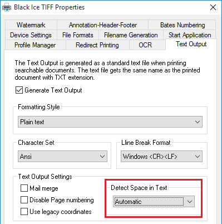Switch to Filename Generation tab
This screenshot has width=222, height=224.
[131, 35]
